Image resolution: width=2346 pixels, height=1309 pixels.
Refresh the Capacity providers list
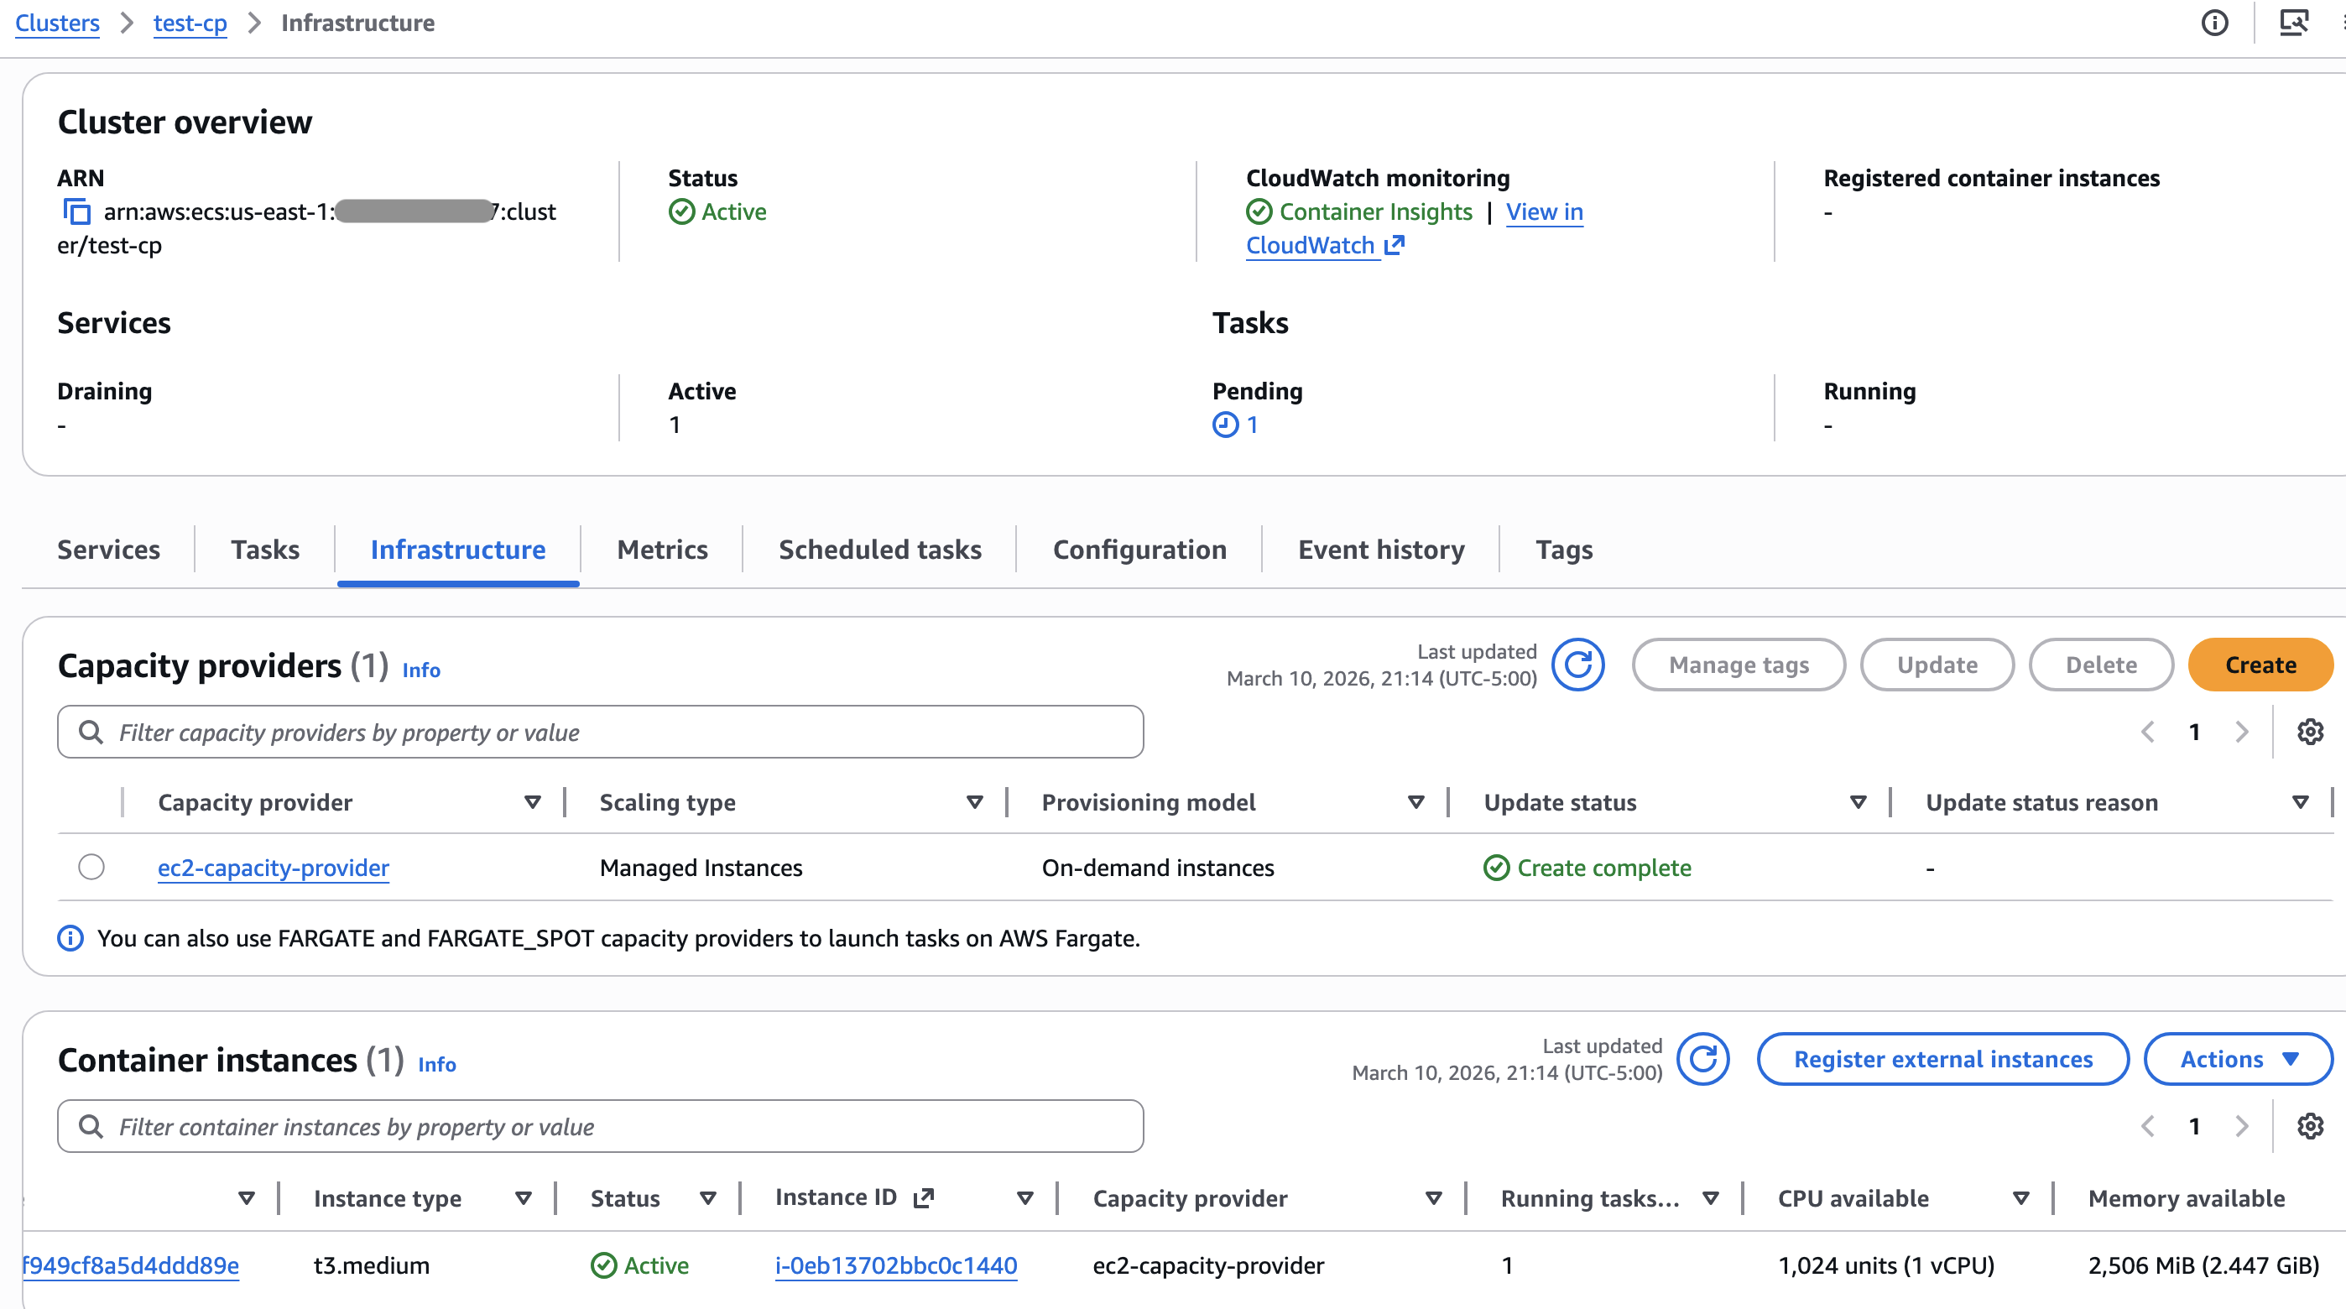pos(1577,665)
